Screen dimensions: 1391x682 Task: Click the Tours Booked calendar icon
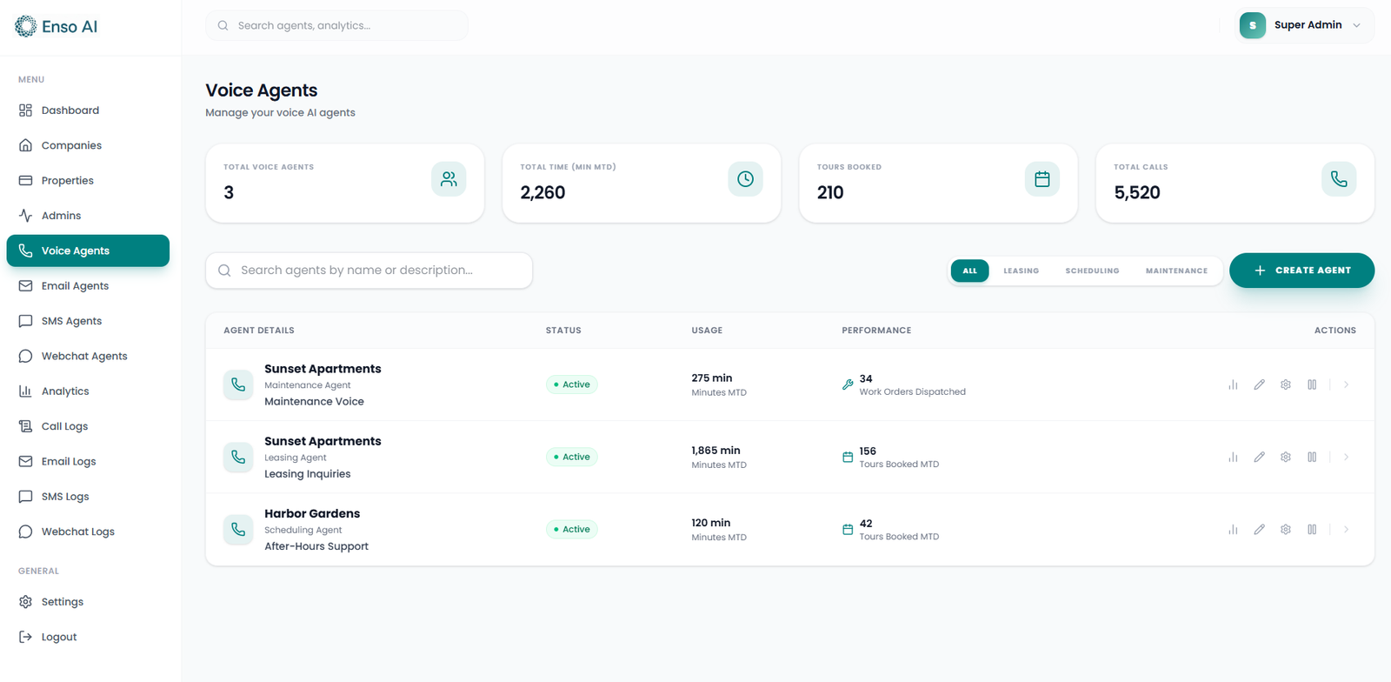[x=1042, y=179]
